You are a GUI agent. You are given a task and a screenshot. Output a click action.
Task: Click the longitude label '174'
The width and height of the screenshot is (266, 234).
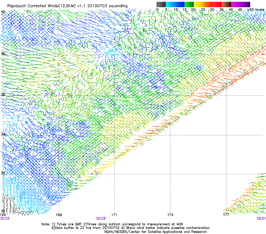click(x=170, y=215)
